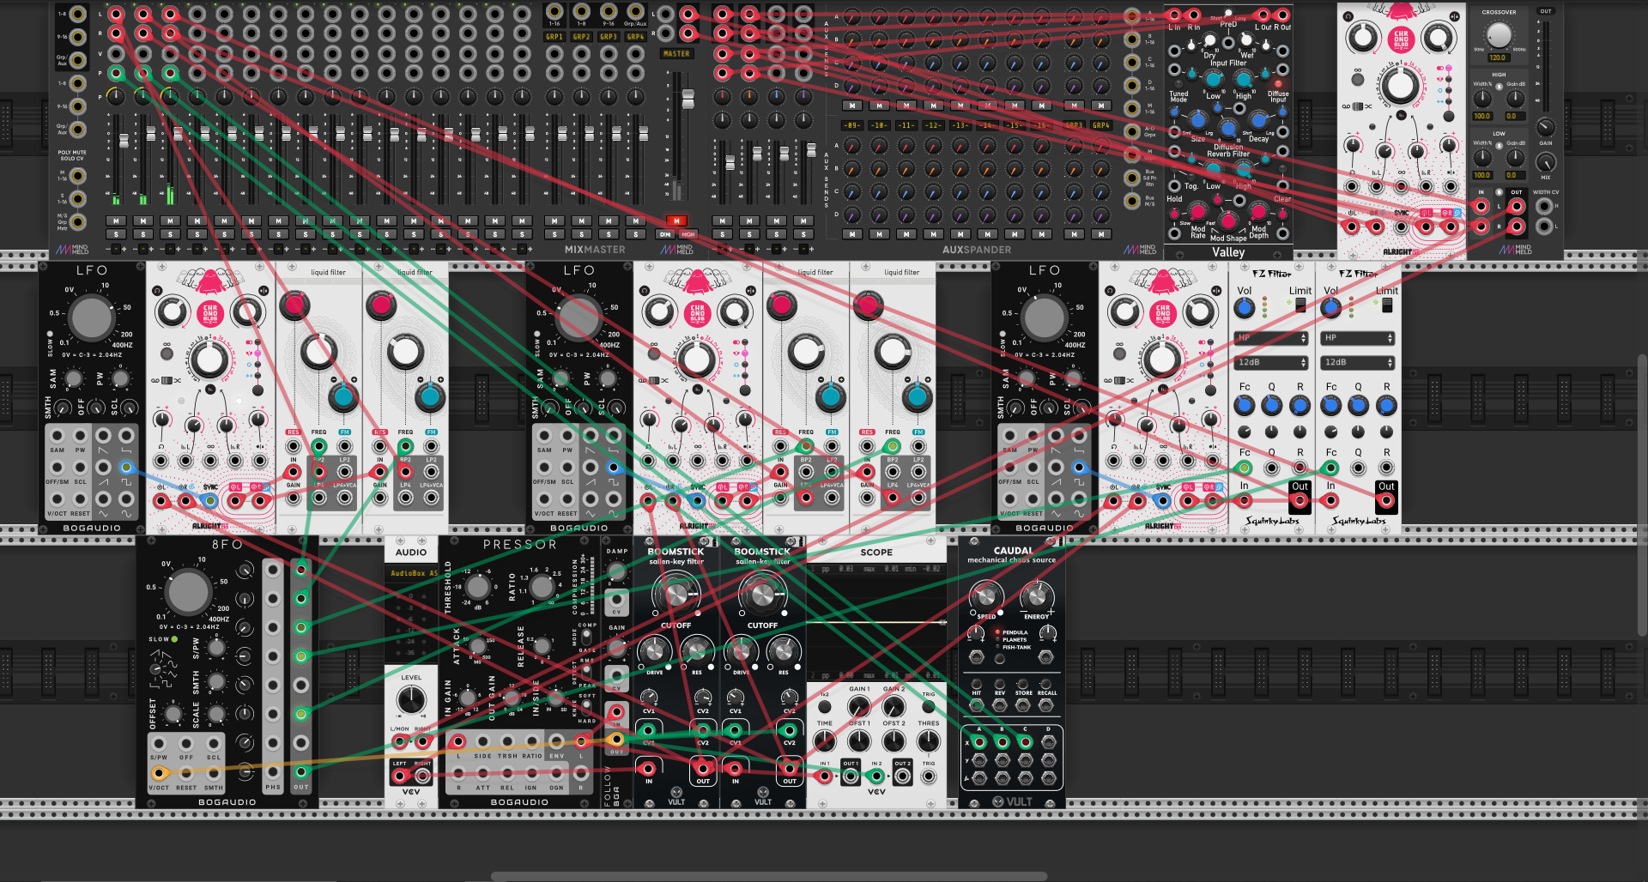The height and width of the screenshot is (882, 1648).
Task: Click the Follow module DAMP knob
Action: click(616, 571)
